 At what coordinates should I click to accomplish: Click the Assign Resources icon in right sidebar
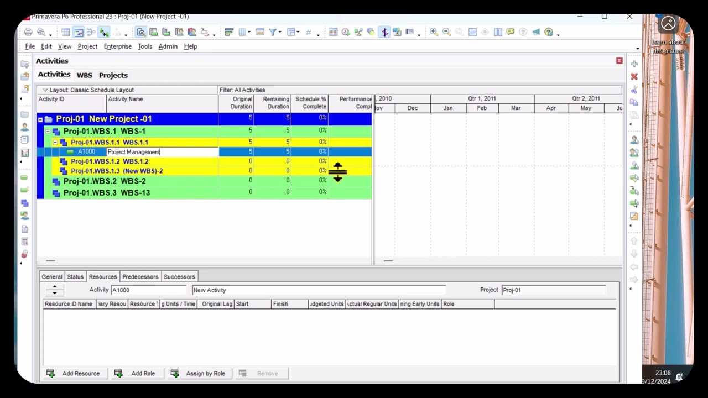[x=634, y=140]
